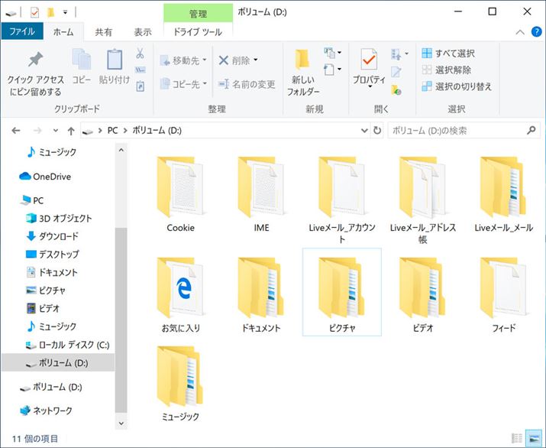
Task: Click the Paste (貼り付け) clipboard icon
Action: pyautogui.click(x=115, y=60)
